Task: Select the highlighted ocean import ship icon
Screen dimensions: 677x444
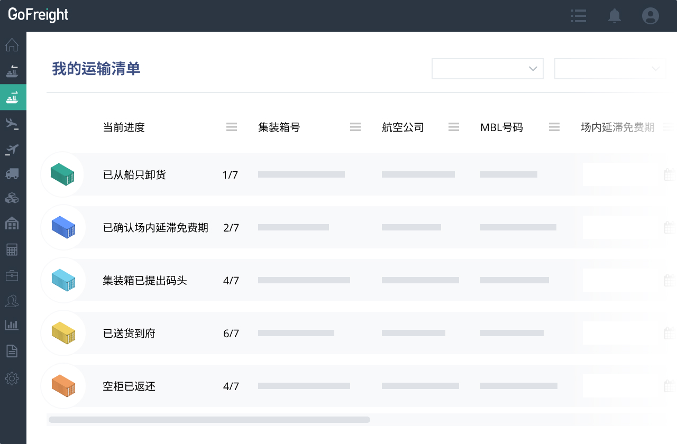Action: tap(12, 97)
